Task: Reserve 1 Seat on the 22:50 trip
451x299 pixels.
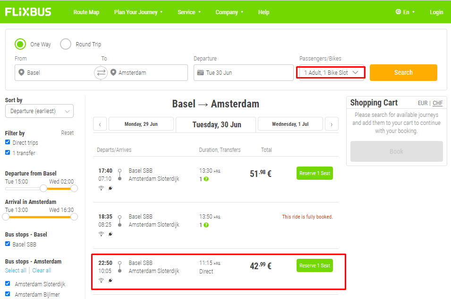Action: (x=315, y=265)
